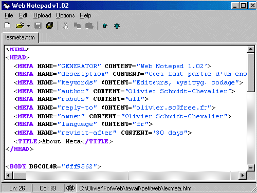Paste with the clipboard icon
Image resolution: width=257 pixels, height=193 pixels.
click(89, 26)
